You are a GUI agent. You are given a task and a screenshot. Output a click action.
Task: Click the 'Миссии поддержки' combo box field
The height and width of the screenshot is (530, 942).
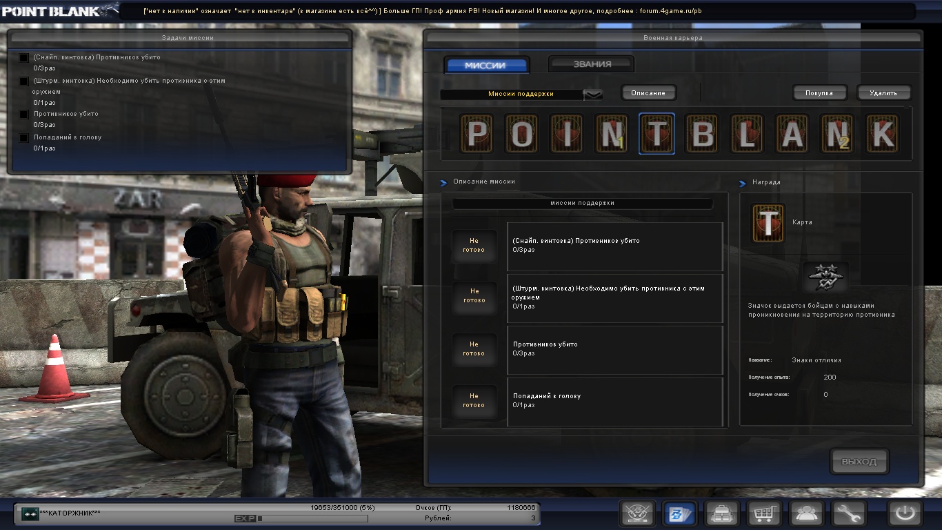[x=521, y=95]
